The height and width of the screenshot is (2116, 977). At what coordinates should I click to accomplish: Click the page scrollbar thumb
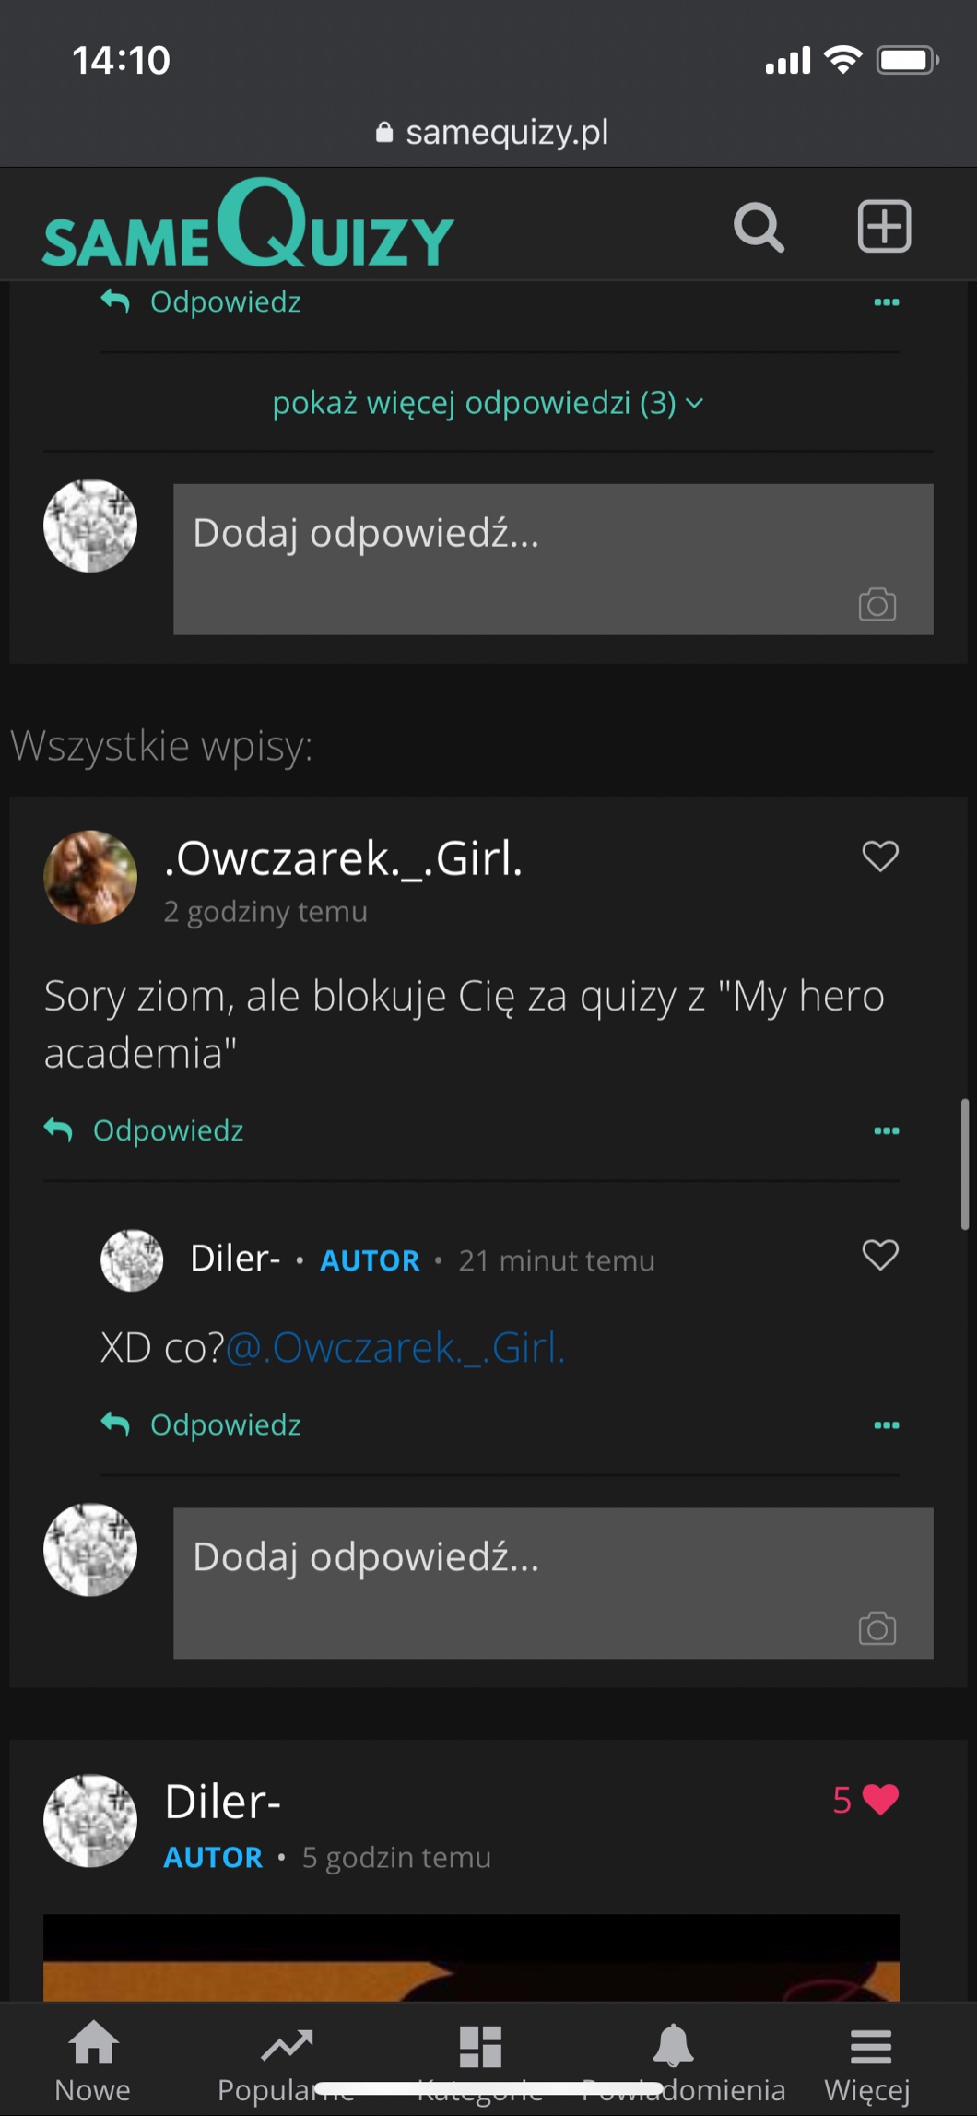pyautogui.click(x=965, y=1164)
